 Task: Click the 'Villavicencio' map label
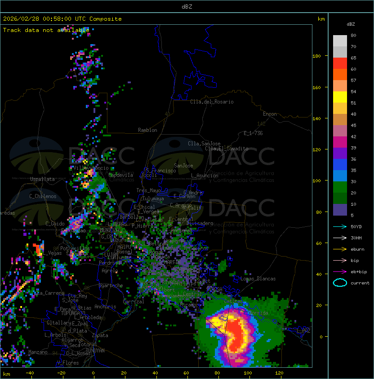pyautogui.click(x=91, y=168)
